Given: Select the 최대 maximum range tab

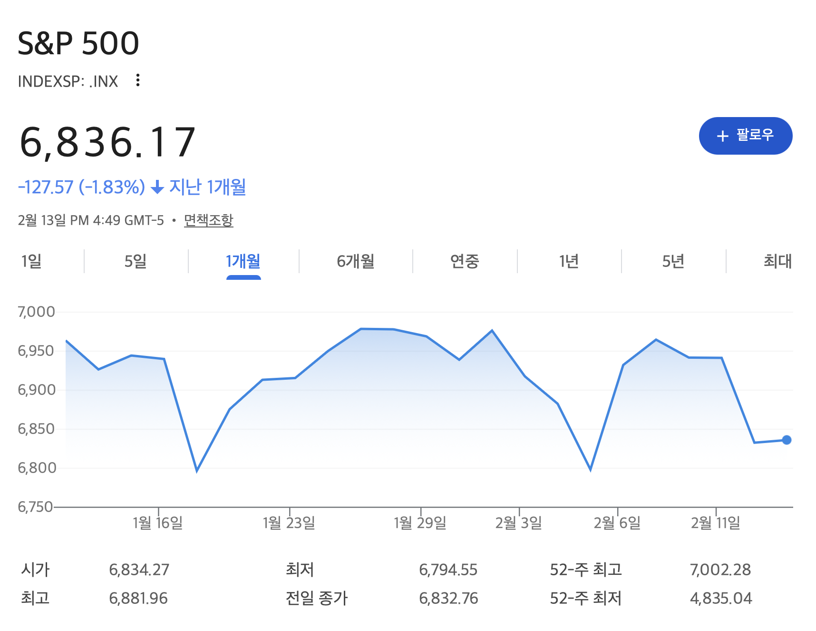Looking at the screenshot, I should click(777, 261).
